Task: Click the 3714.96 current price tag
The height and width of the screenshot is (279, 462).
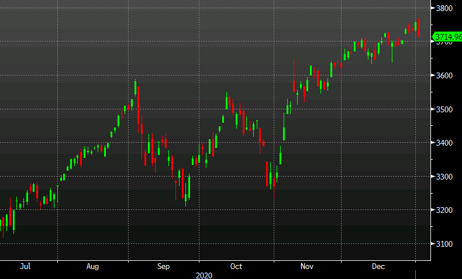Action: coord(447,37)
